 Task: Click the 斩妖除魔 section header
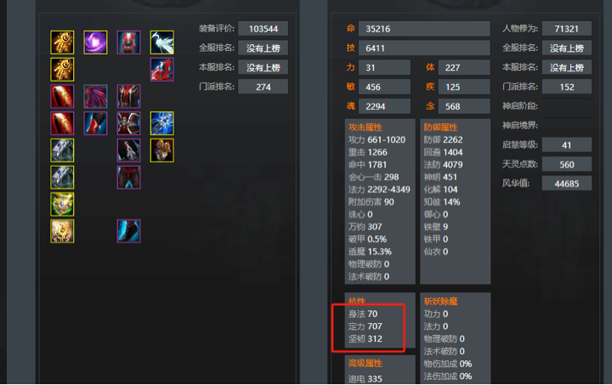pos(440,301)
